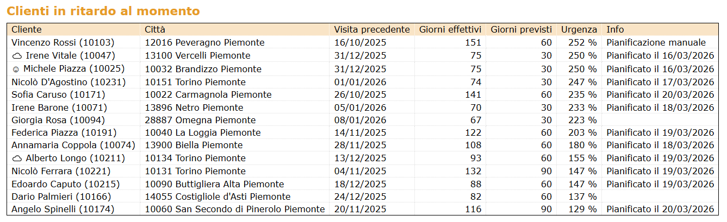This screenshot has height=222, width=727.
Task: Click the Visita precedente column header
Action: point(371,30)
